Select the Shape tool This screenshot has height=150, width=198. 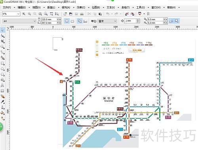click(2, 36)
